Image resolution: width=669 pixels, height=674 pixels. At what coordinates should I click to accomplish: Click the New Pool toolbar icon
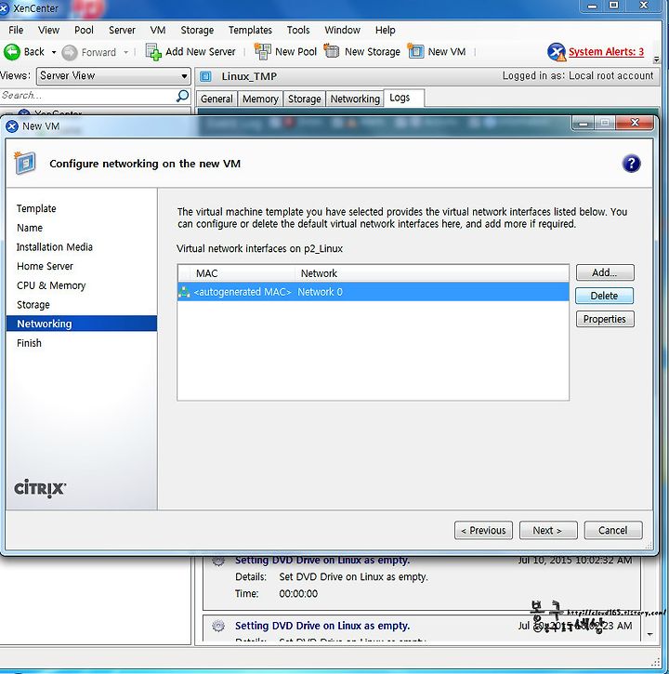(263, 51)
